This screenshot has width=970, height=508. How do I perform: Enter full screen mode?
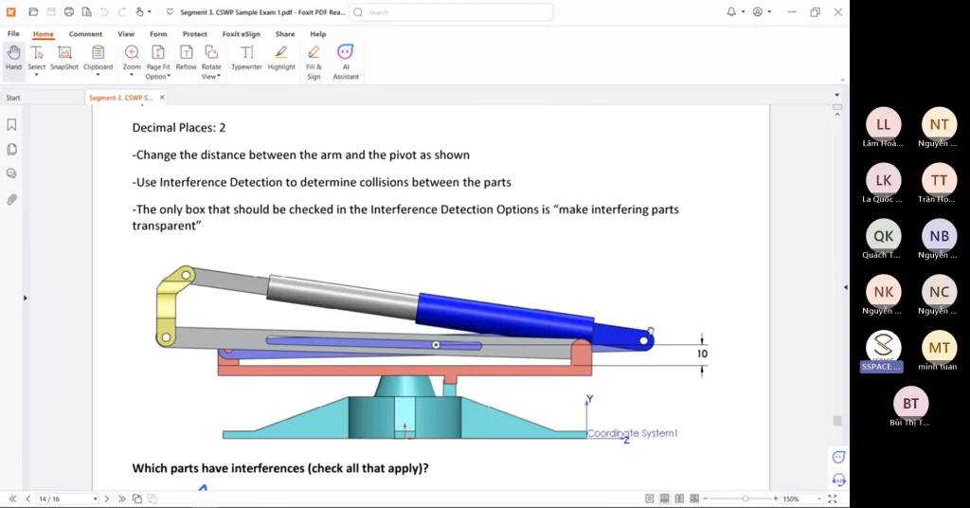coord(833,499)
